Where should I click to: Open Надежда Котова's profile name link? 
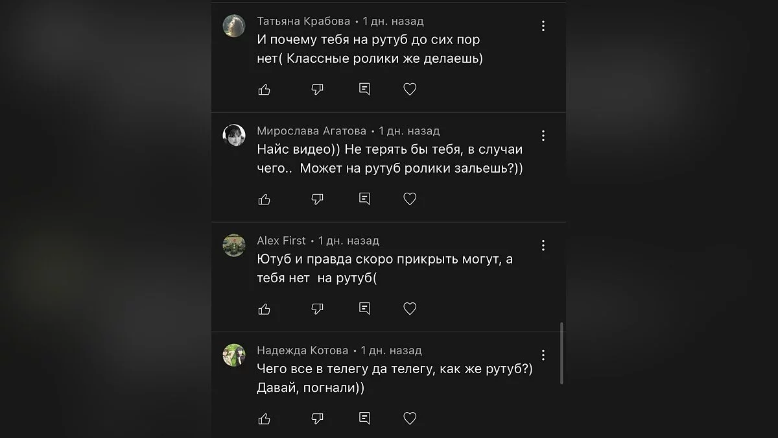(302, 350)
